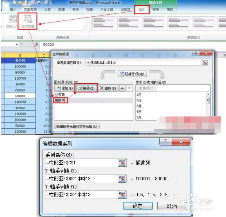Click the fx insert function icon
This screenshot has width=226, height=217.
point(37,45)
